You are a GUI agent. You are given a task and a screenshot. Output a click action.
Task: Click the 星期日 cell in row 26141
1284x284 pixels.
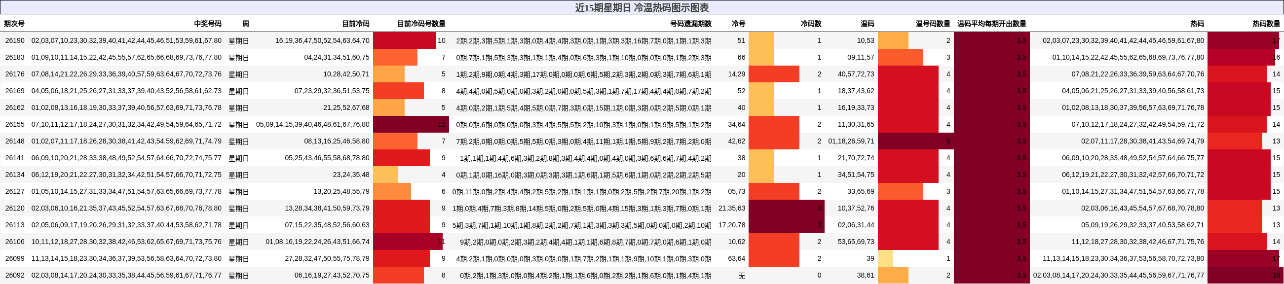238,158
